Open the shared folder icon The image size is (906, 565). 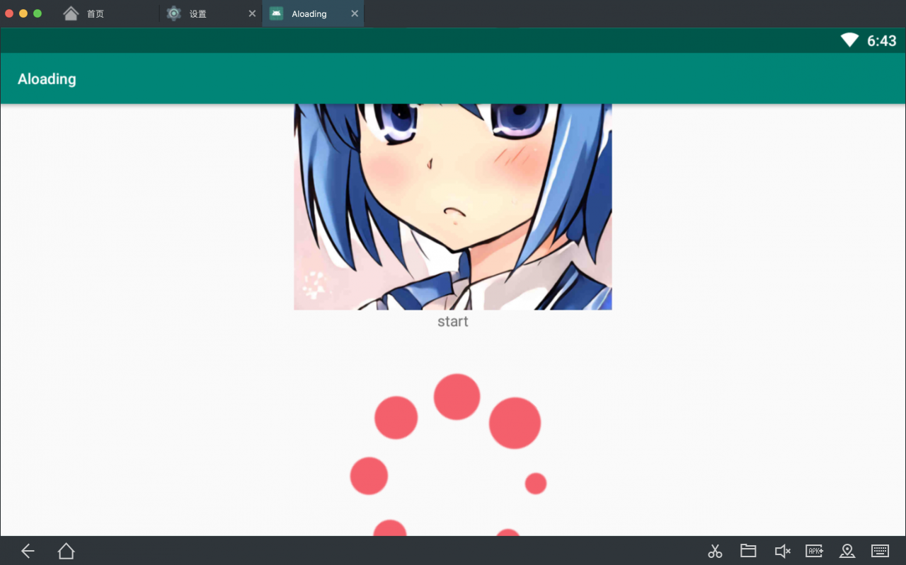[x=748, y=551]
